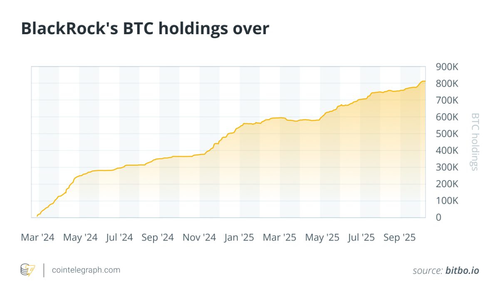Click the vertical "BTC holdings" axis title
The height and width of the screenshot is (298, 500).
tap(475, 142)
